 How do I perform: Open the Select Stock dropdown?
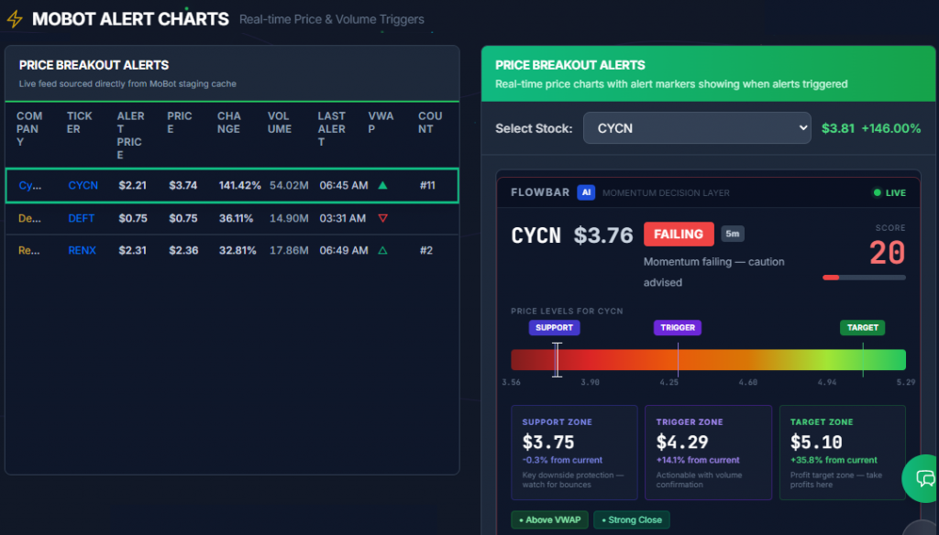(697, 128)
